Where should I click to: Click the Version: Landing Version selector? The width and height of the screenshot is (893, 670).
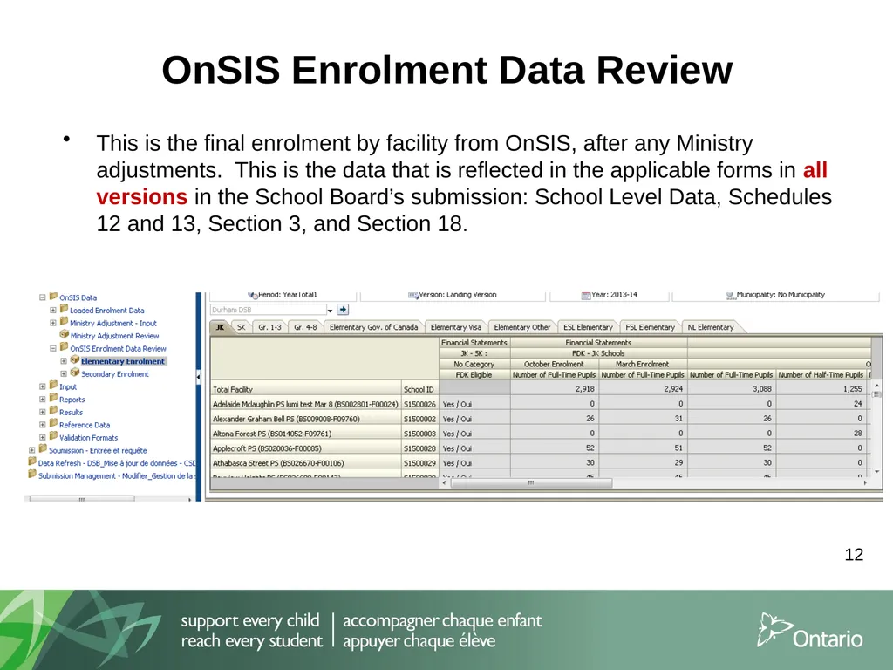[453, 295]
